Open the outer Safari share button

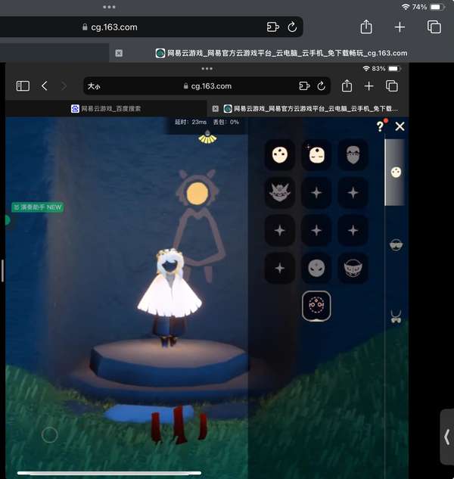pyautogui.click(x=366, y=27)
